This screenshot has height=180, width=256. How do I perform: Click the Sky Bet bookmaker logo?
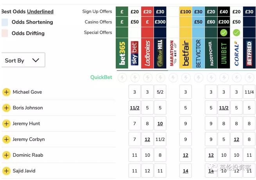[x=134, y=53]
